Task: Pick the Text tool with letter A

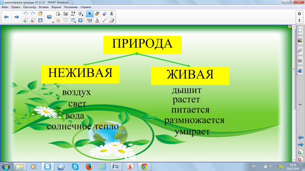Action: pyautogui.click(x=97, y=20)
